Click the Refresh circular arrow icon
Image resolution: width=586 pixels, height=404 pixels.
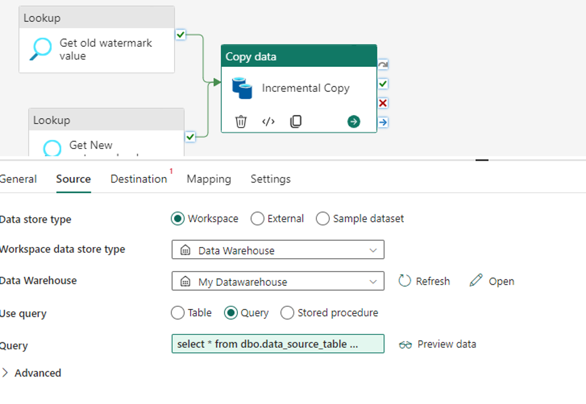(404, 281)
